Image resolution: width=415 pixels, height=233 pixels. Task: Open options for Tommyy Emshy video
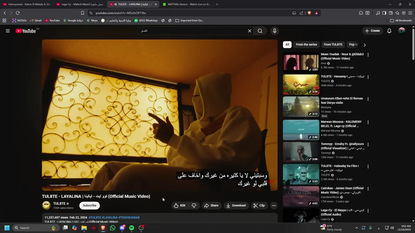pos(368,144)
